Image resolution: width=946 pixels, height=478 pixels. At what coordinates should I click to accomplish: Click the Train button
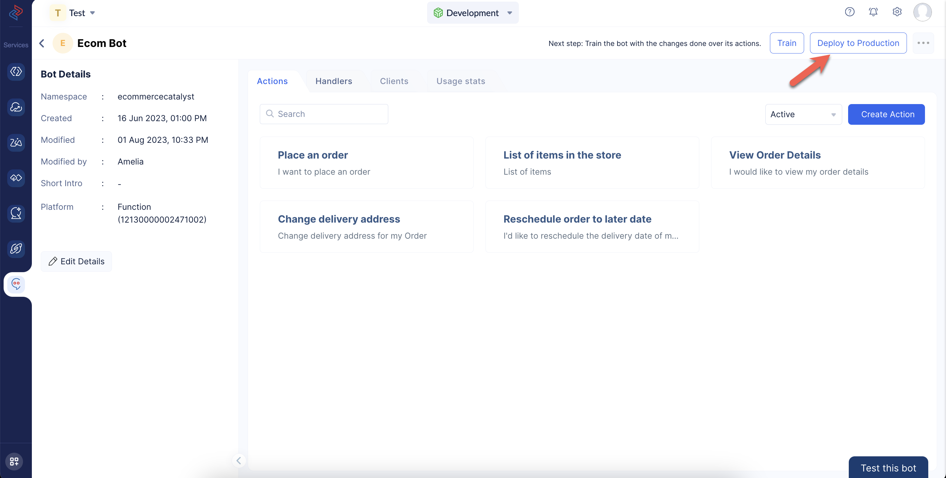787,43
